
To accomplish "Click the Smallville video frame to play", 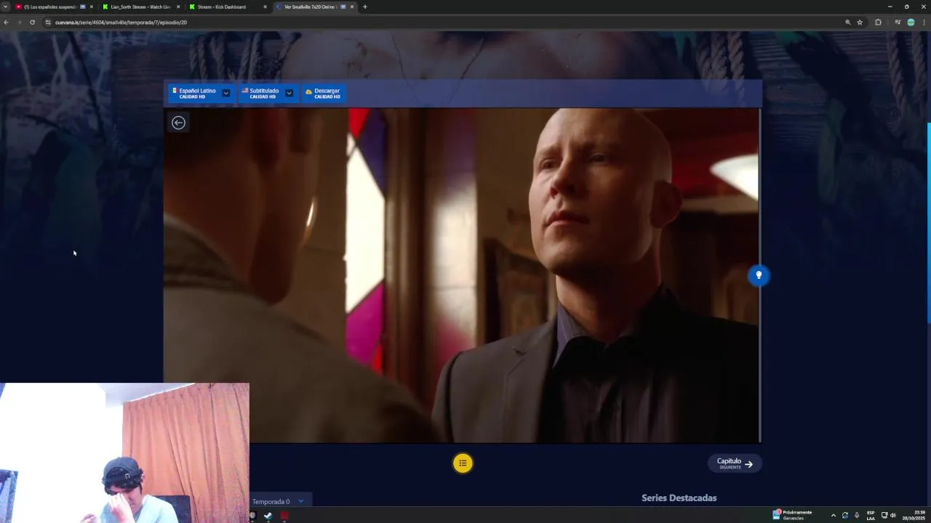I will click(x=462, y=275).
